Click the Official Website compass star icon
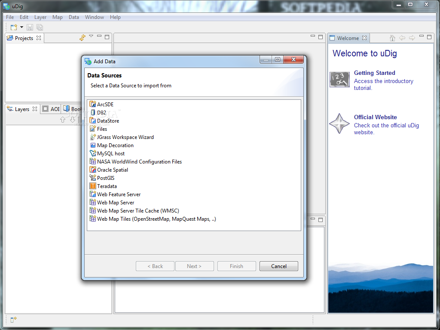This screenshot has height=330, width=440. [339, 123]
